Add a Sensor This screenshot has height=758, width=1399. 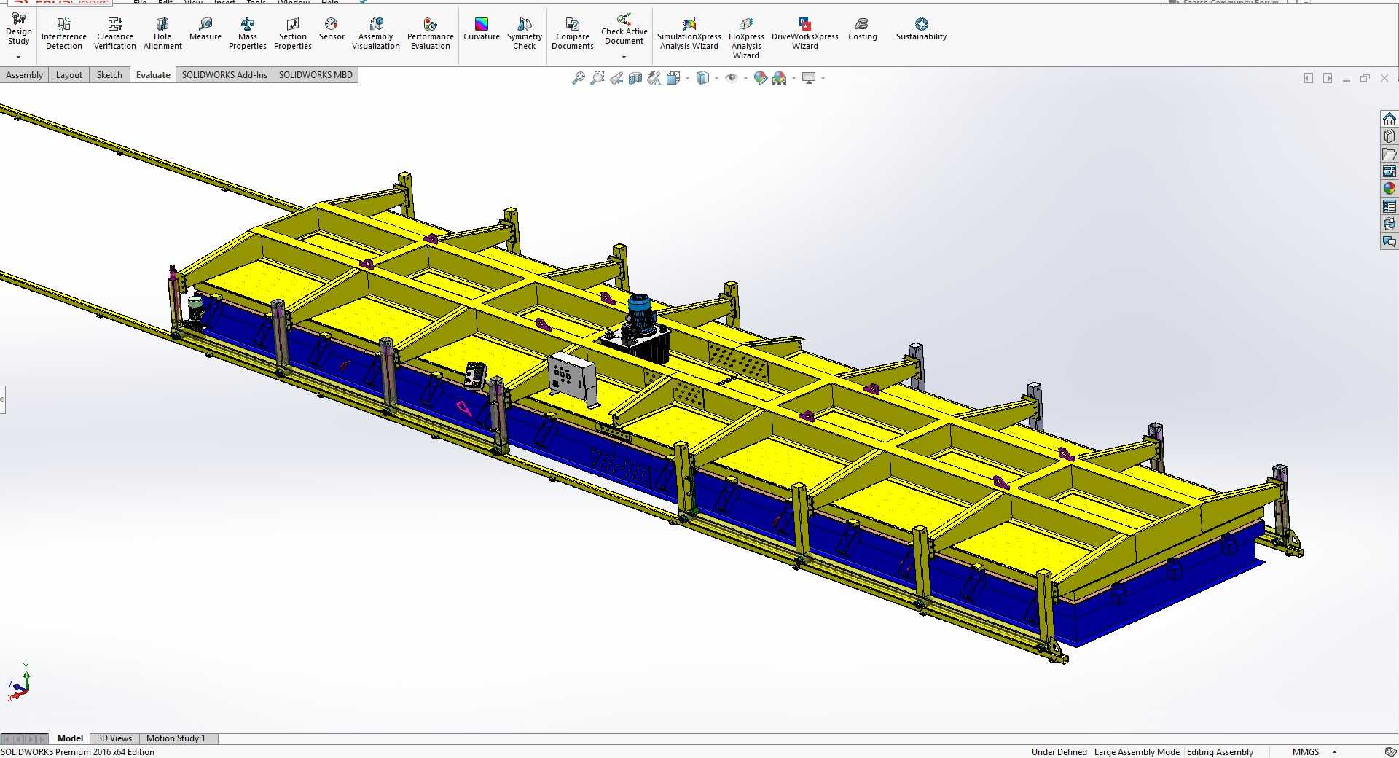(332, 30)
